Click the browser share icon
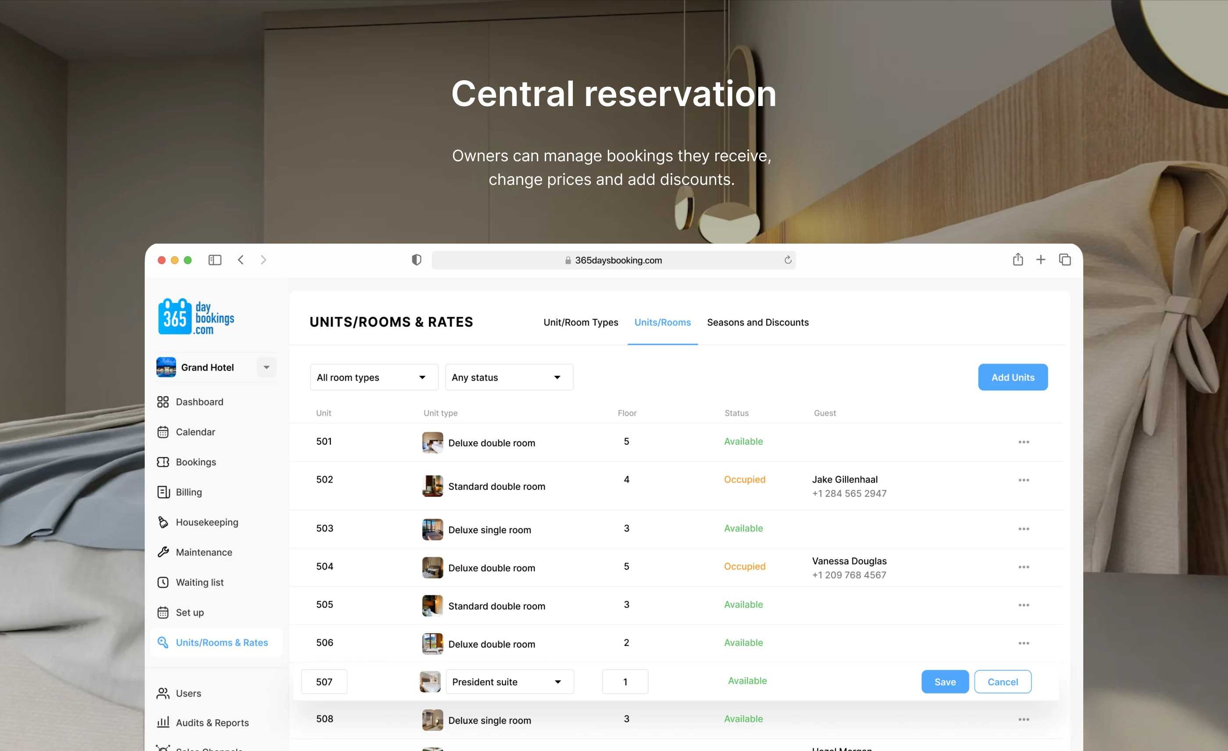1228x751 pixels. [1017, 259]
